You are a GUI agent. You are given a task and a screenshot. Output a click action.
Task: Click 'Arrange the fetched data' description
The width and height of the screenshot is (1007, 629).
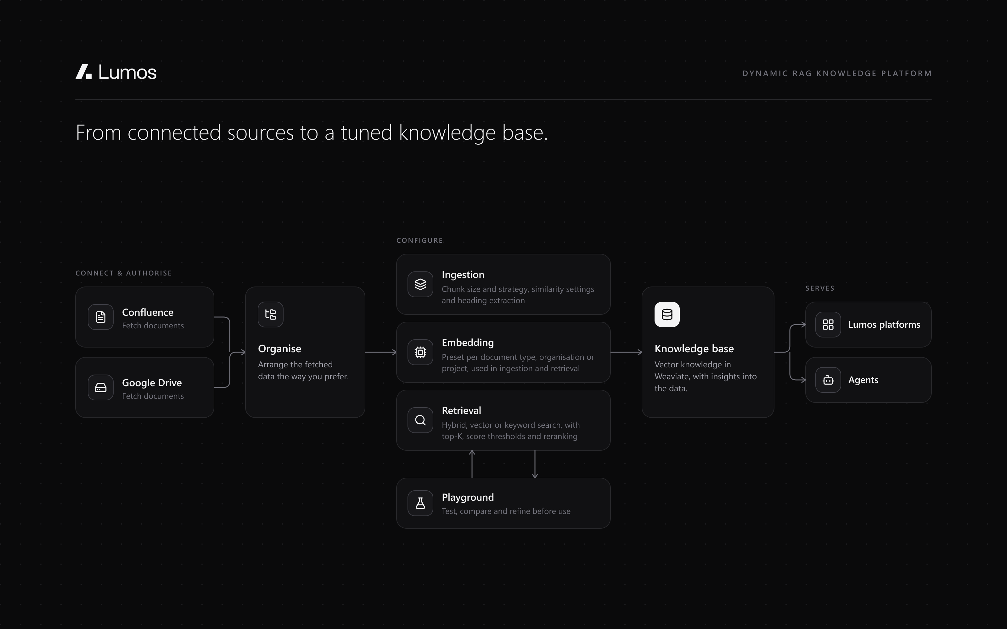303,370
